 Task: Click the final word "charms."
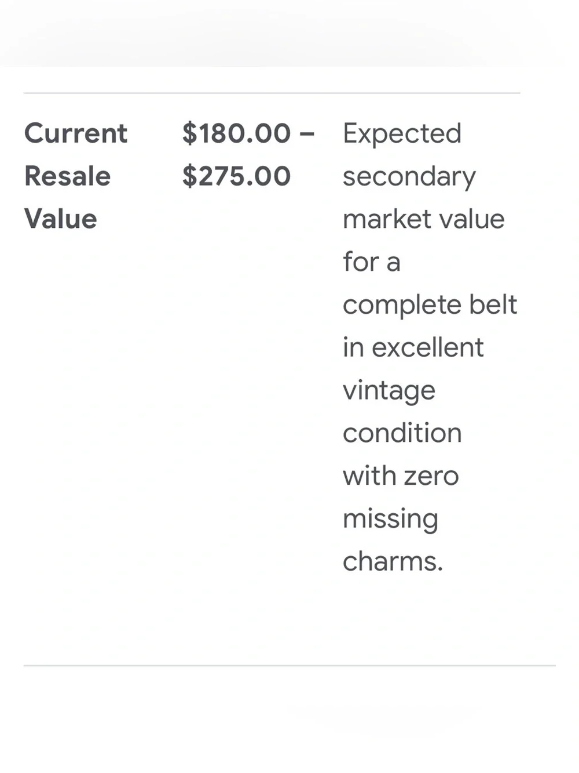tap(393, 562)
